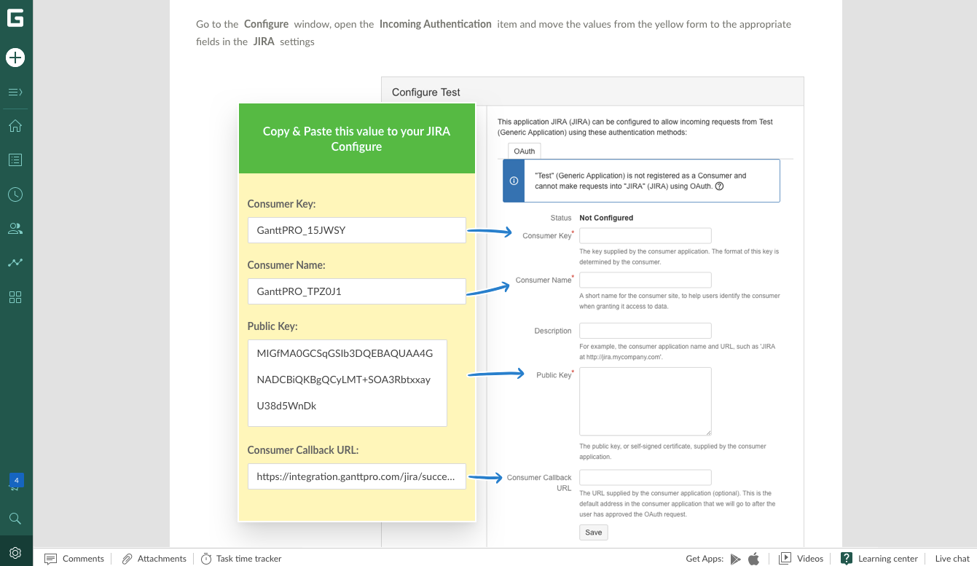Screen dimensions: 977x566
Task: Open the settings gear
Action: pyautogui.click(x=16, y=553)
